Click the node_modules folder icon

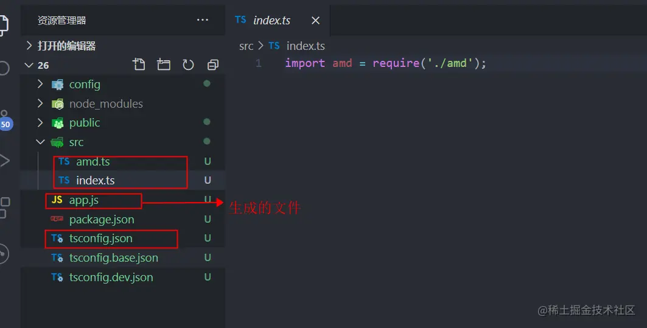point(57,104)
